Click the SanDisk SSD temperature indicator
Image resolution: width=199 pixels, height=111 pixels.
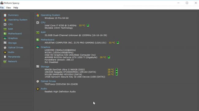[x=117, y=69]
